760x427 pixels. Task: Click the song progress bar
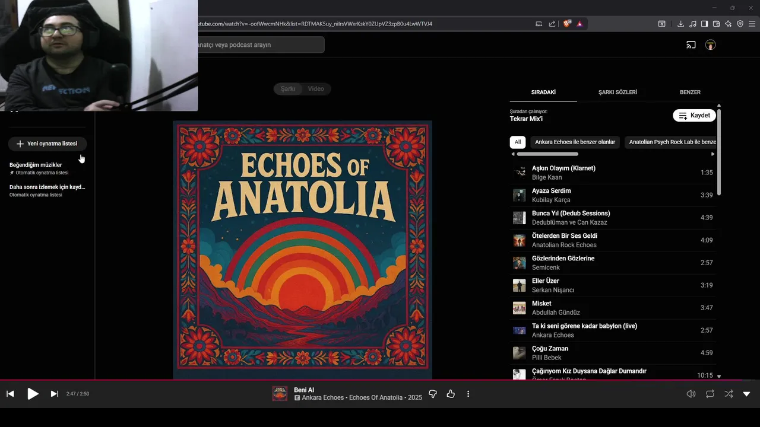(x=380, y=380)
